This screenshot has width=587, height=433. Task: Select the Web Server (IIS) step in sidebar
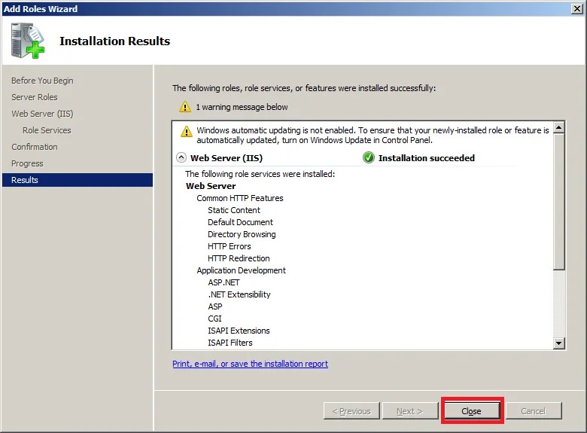tap(42, 114)
